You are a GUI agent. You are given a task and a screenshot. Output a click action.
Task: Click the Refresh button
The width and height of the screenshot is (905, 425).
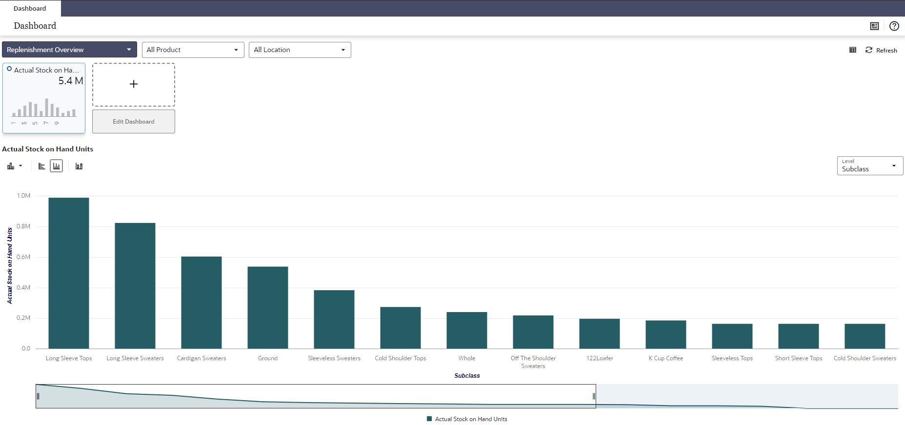pyautogui.click(x=881, y=50)
